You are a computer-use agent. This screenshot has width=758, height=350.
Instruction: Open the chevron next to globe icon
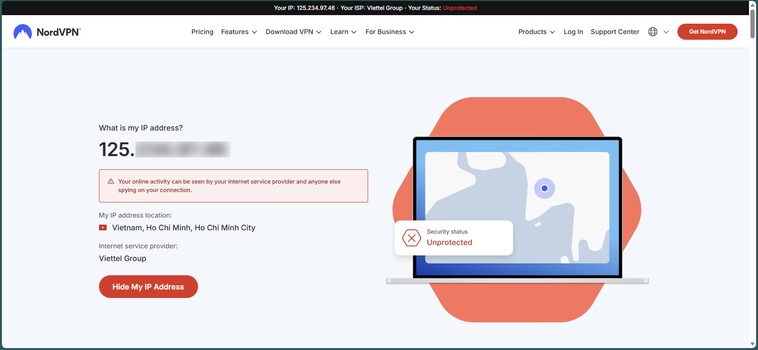666,32
